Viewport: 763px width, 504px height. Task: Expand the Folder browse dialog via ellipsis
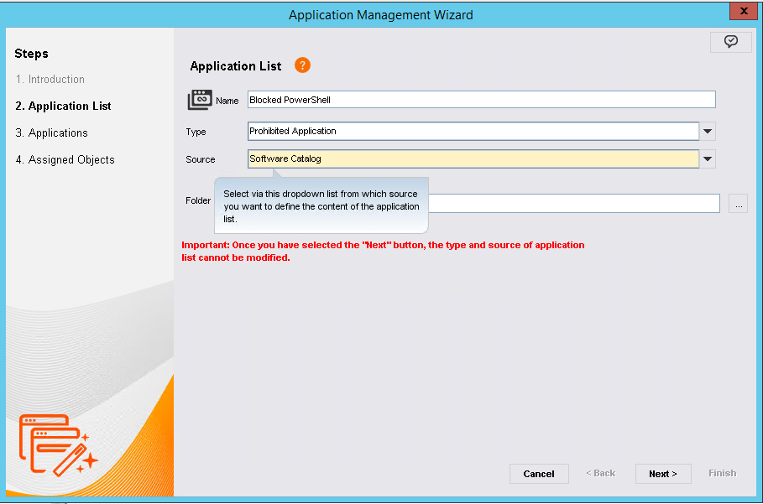tap(738, 203)
